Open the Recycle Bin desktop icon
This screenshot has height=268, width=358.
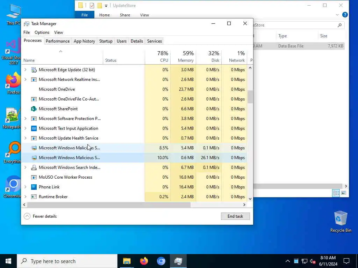pos(341,222)
